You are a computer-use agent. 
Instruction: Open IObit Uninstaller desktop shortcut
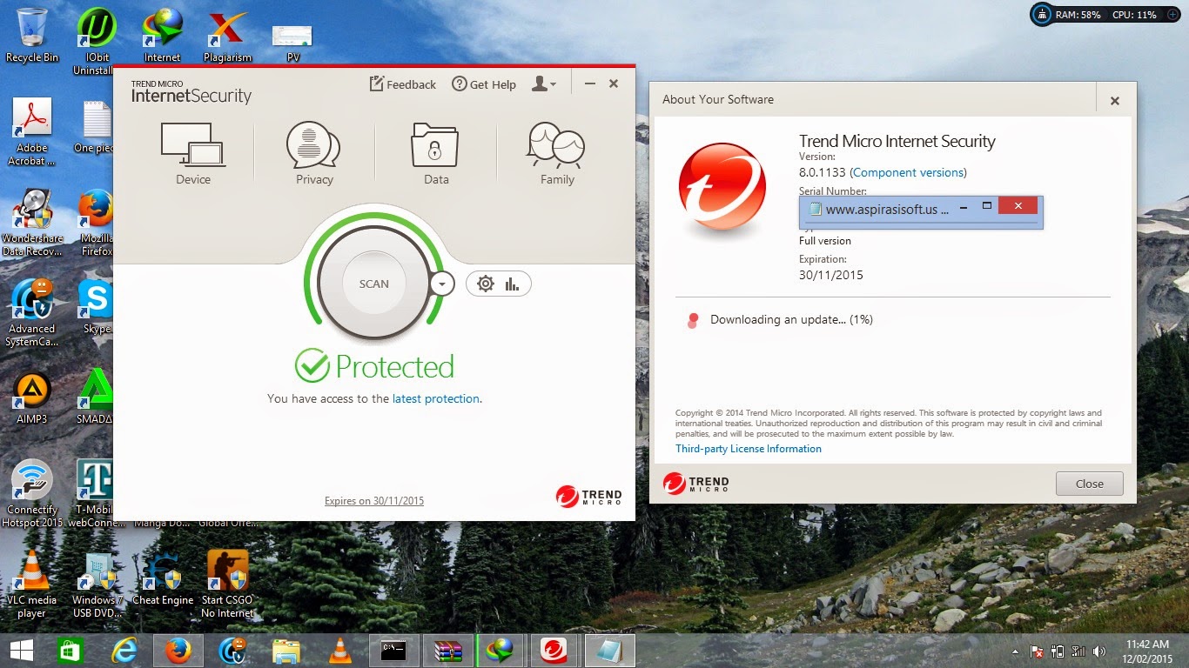(x=96, y=40)
